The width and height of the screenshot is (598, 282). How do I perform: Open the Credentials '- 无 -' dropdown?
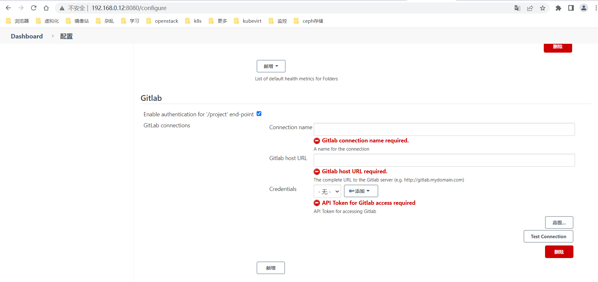[x=328, y=192]
